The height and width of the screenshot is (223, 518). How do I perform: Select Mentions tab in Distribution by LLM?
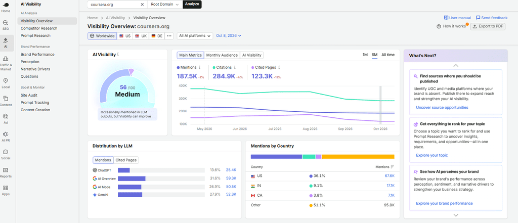point(103,160)
